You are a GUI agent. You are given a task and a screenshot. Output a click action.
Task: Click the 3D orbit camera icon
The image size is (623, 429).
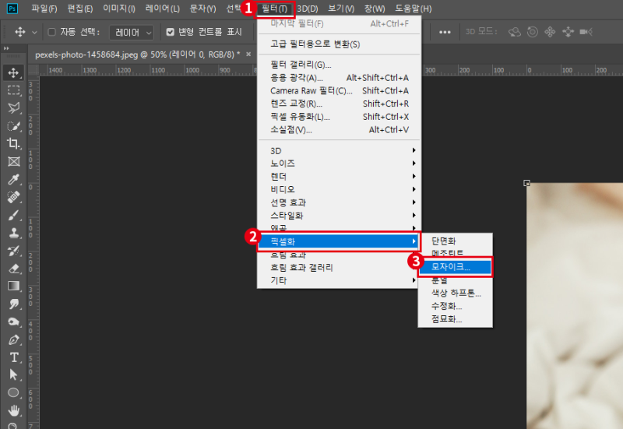(515, 32)
